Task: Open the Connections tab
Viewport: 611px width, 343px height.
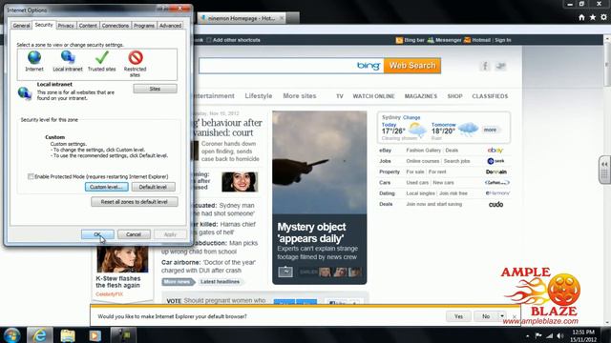Action: tap(115, 26)
